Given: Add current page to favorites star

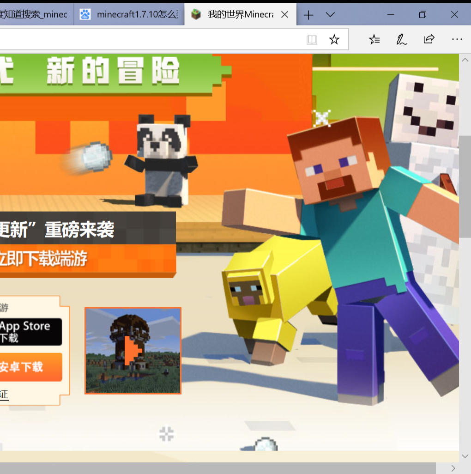Looking at the screenshot, I should click(x=334, y=39).
